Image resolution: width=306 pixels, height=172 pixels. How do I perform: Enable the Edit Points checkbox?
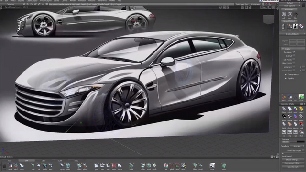coord(294,60)
